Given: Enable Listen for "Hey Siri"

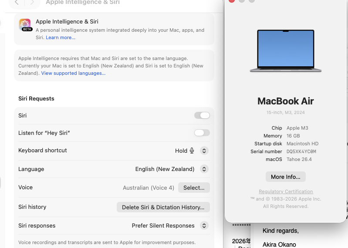Looking at the screenshot, I should (x=202, y=133).
